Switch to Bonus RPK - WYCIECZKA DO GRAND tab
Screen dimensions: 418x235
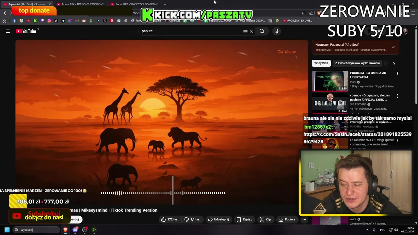134,4
